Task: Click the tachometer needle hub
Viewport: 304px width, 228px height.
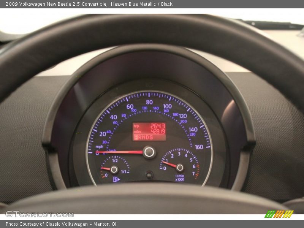Action: [x=180, y=168]
